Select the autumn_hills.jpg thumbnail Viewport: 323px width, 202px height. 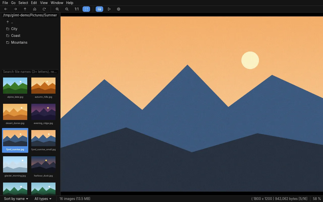[x=43, y=88]
